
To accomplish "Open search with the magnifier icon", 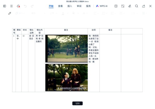I will [x=137, y=6].
